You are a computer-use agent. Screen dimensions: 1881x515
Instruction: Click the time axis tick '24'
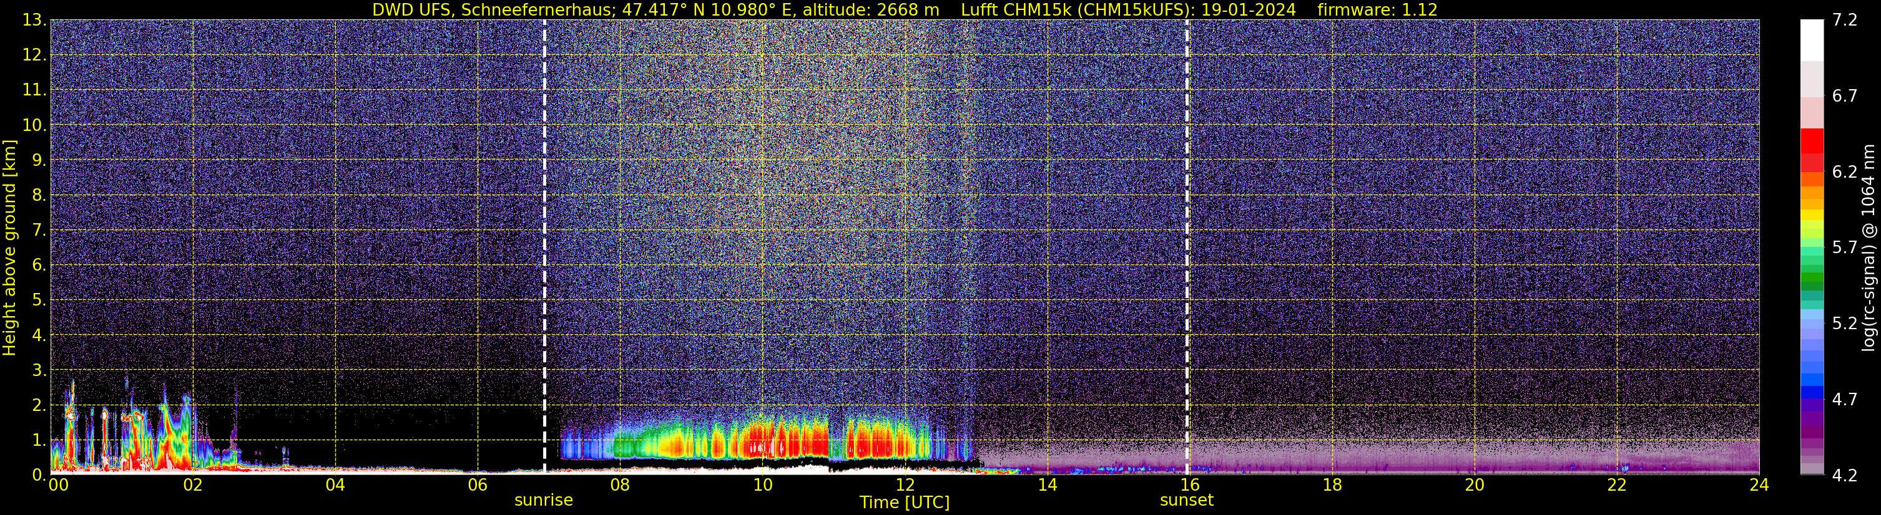1759,485
